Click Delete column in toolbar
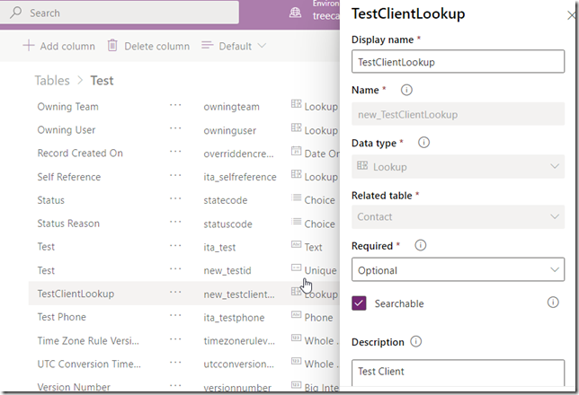 [x=148, y=46]
